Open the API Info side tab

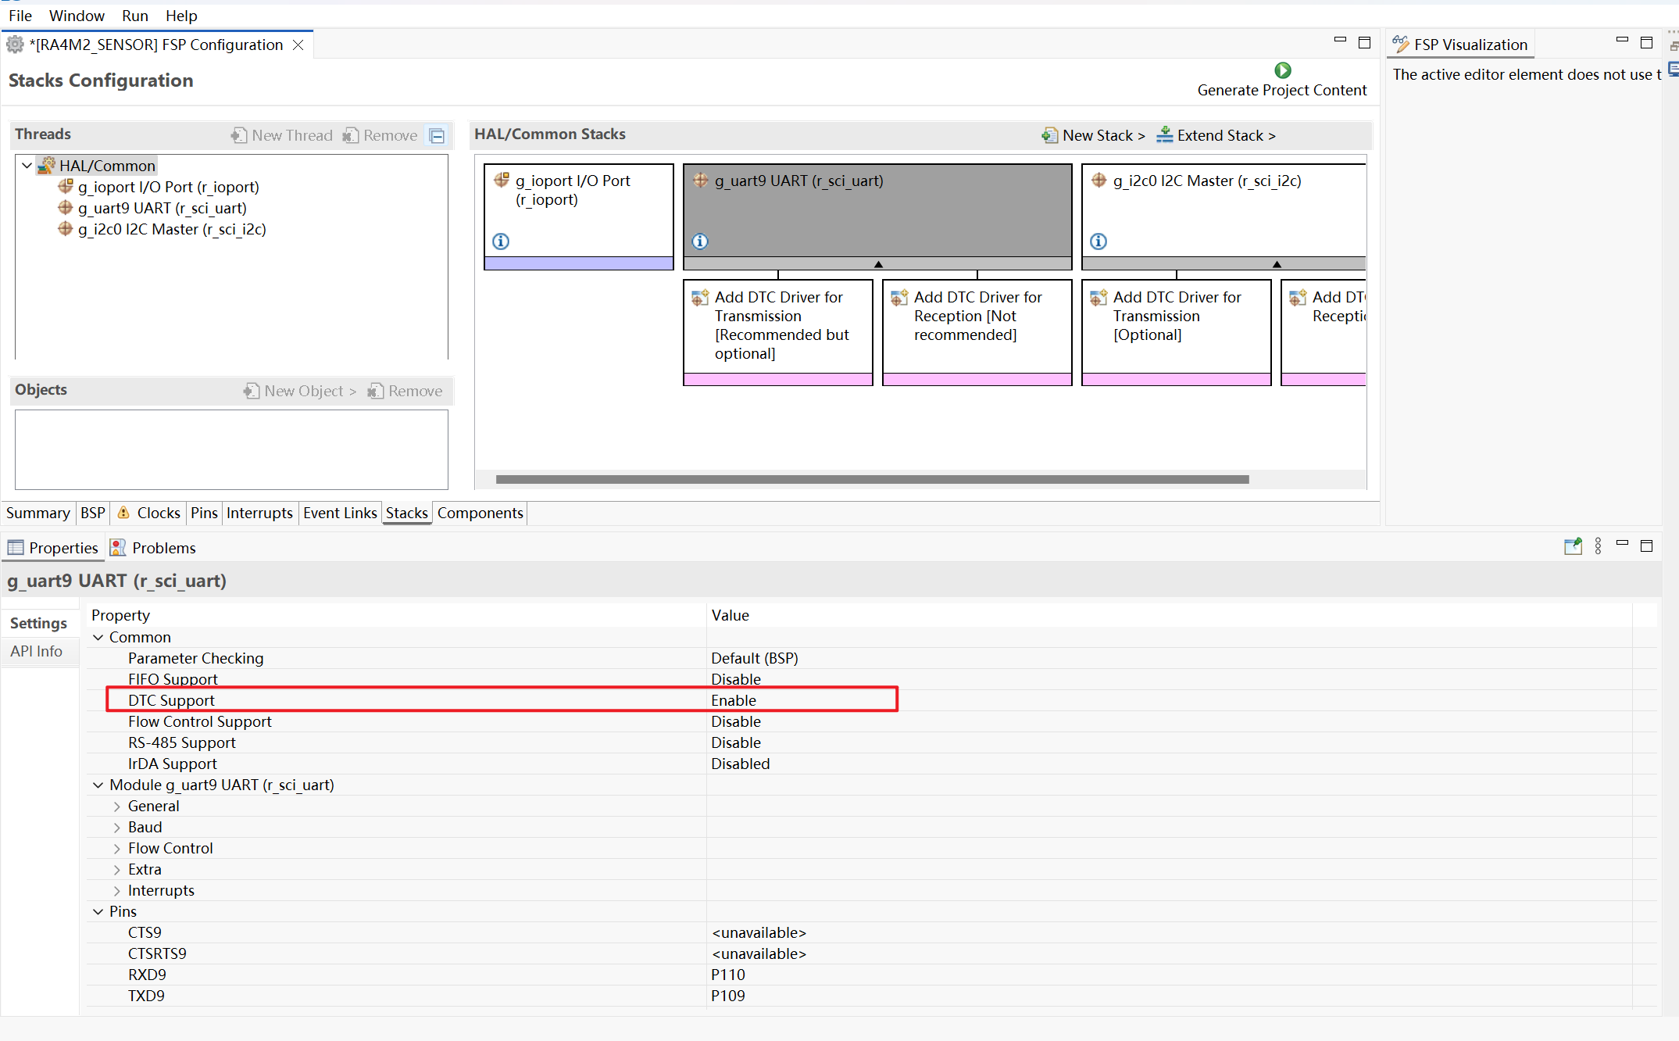pyautogui.click(x=37, y=651)
